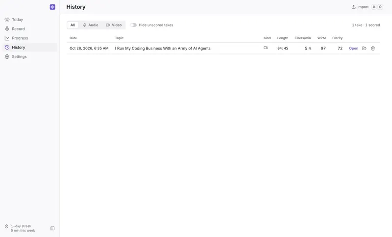Filter takes by Video
392x237 pixels.
pos(114,25)
